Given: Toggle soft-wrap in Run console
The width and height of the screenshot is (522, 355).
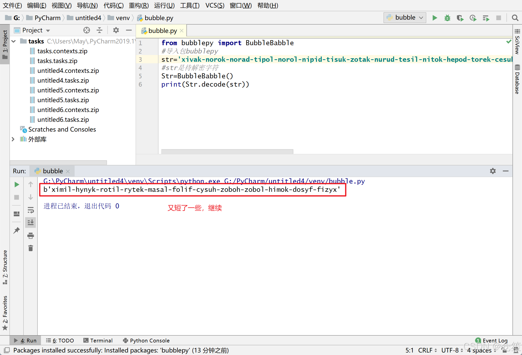Looking at the screenshot, I should point(31,210).
